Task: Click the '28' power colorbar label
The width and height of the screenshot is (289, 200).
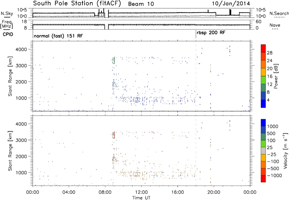Action: 269,53
